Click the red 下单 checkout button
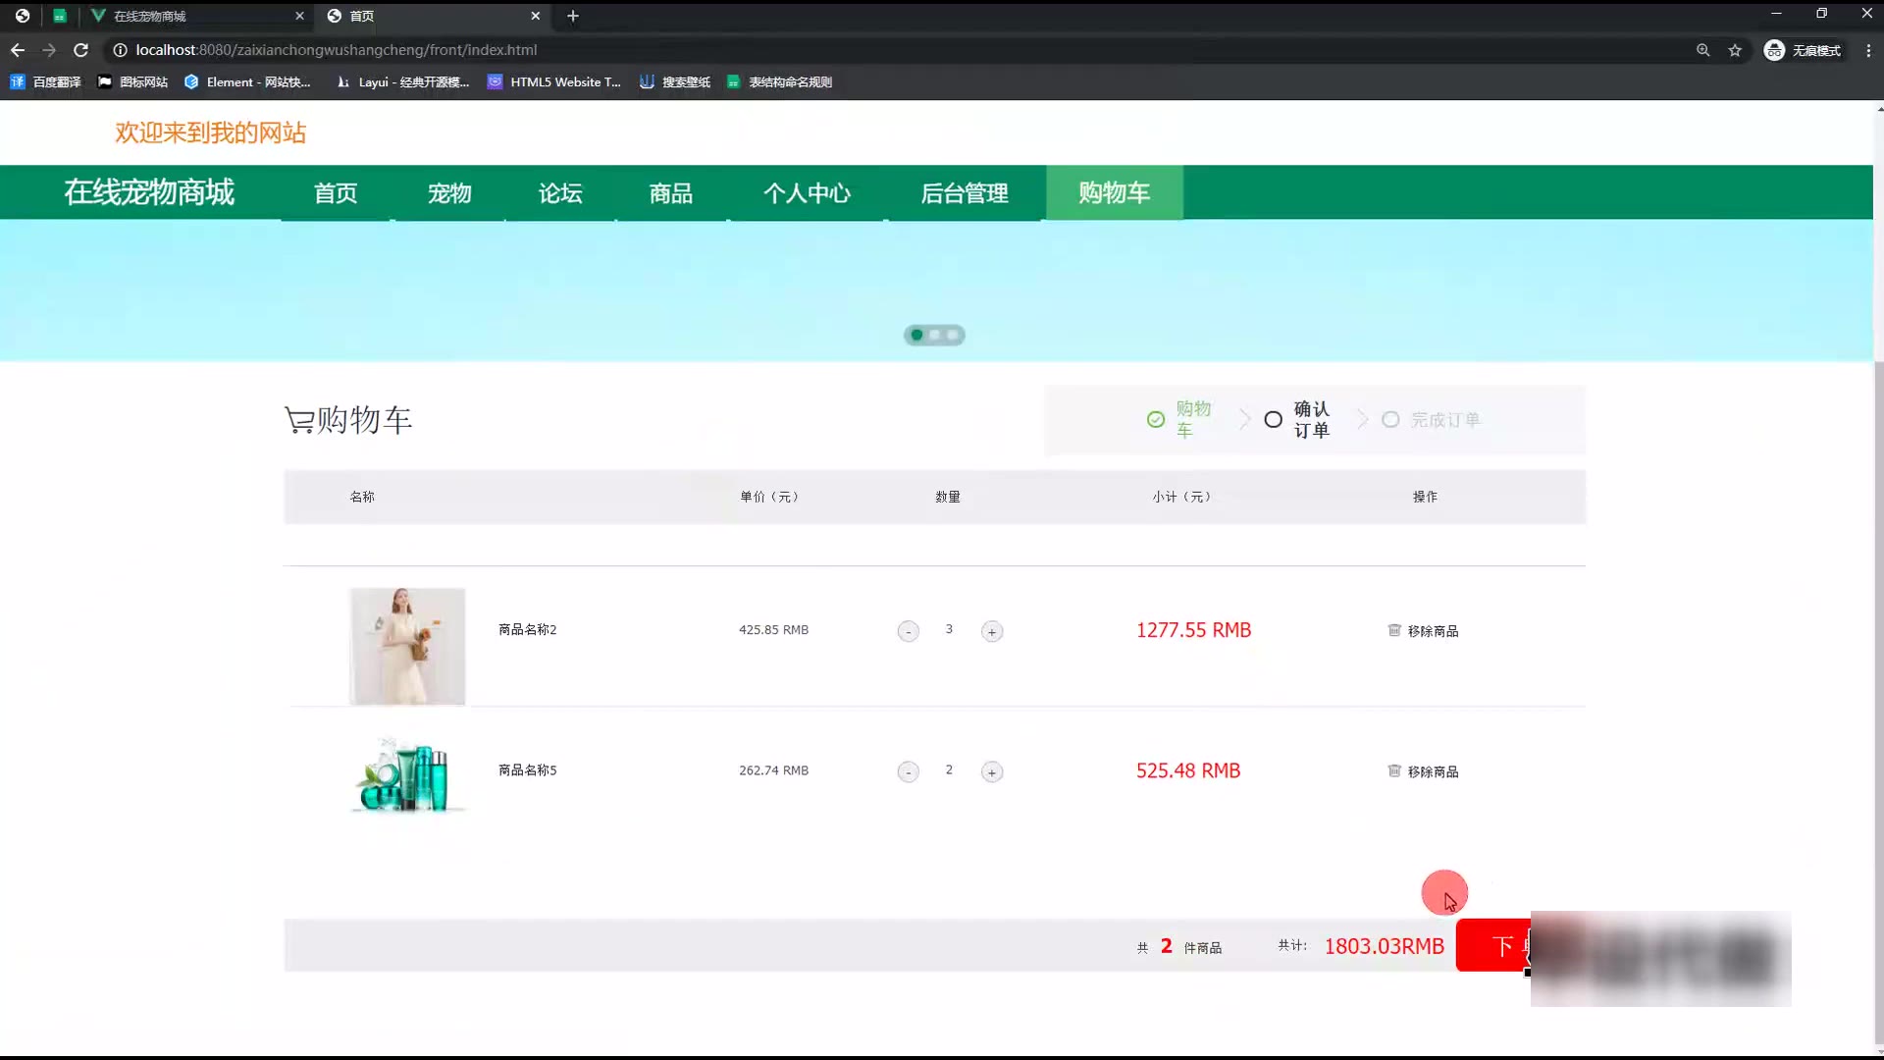Viewport: 1884px width, 1060px height. pos(1494,946)
